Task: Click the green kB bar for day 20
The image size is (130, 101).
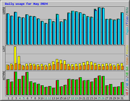Action: pyautogui.click(x=81, y=86)
